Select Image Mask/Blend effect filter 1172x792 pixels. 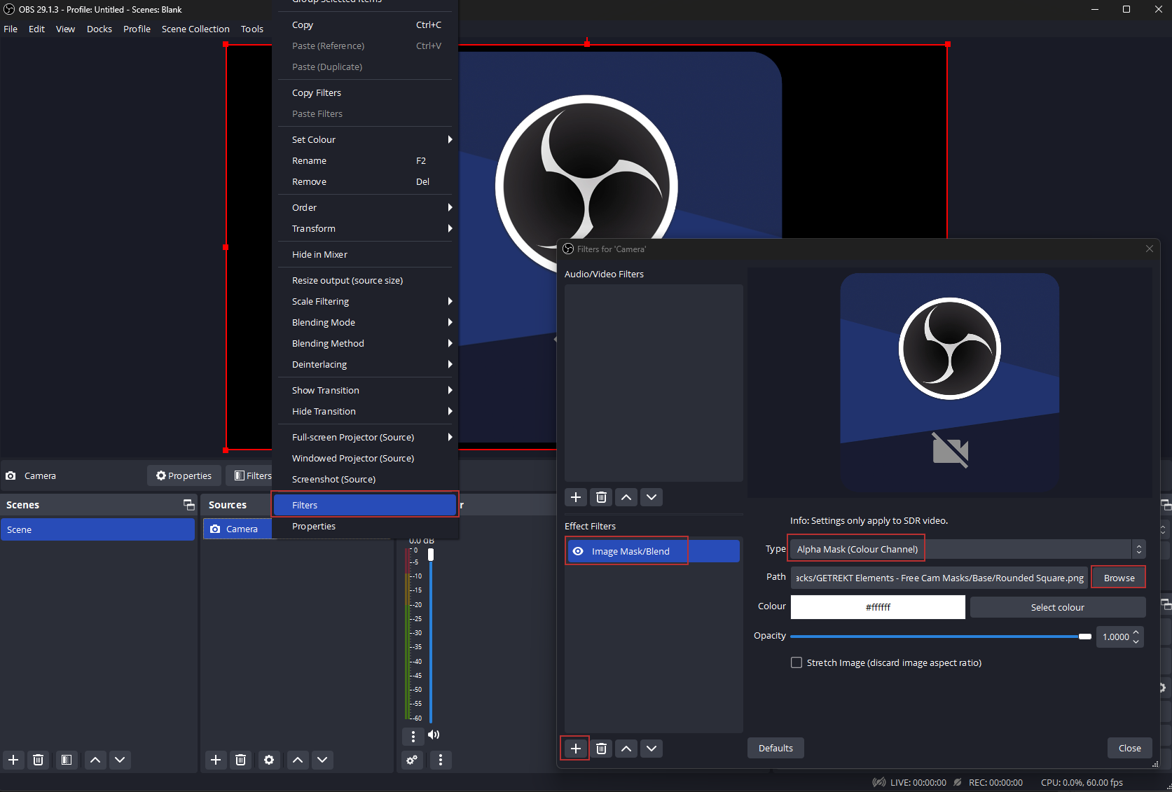[x=653, y=551]
